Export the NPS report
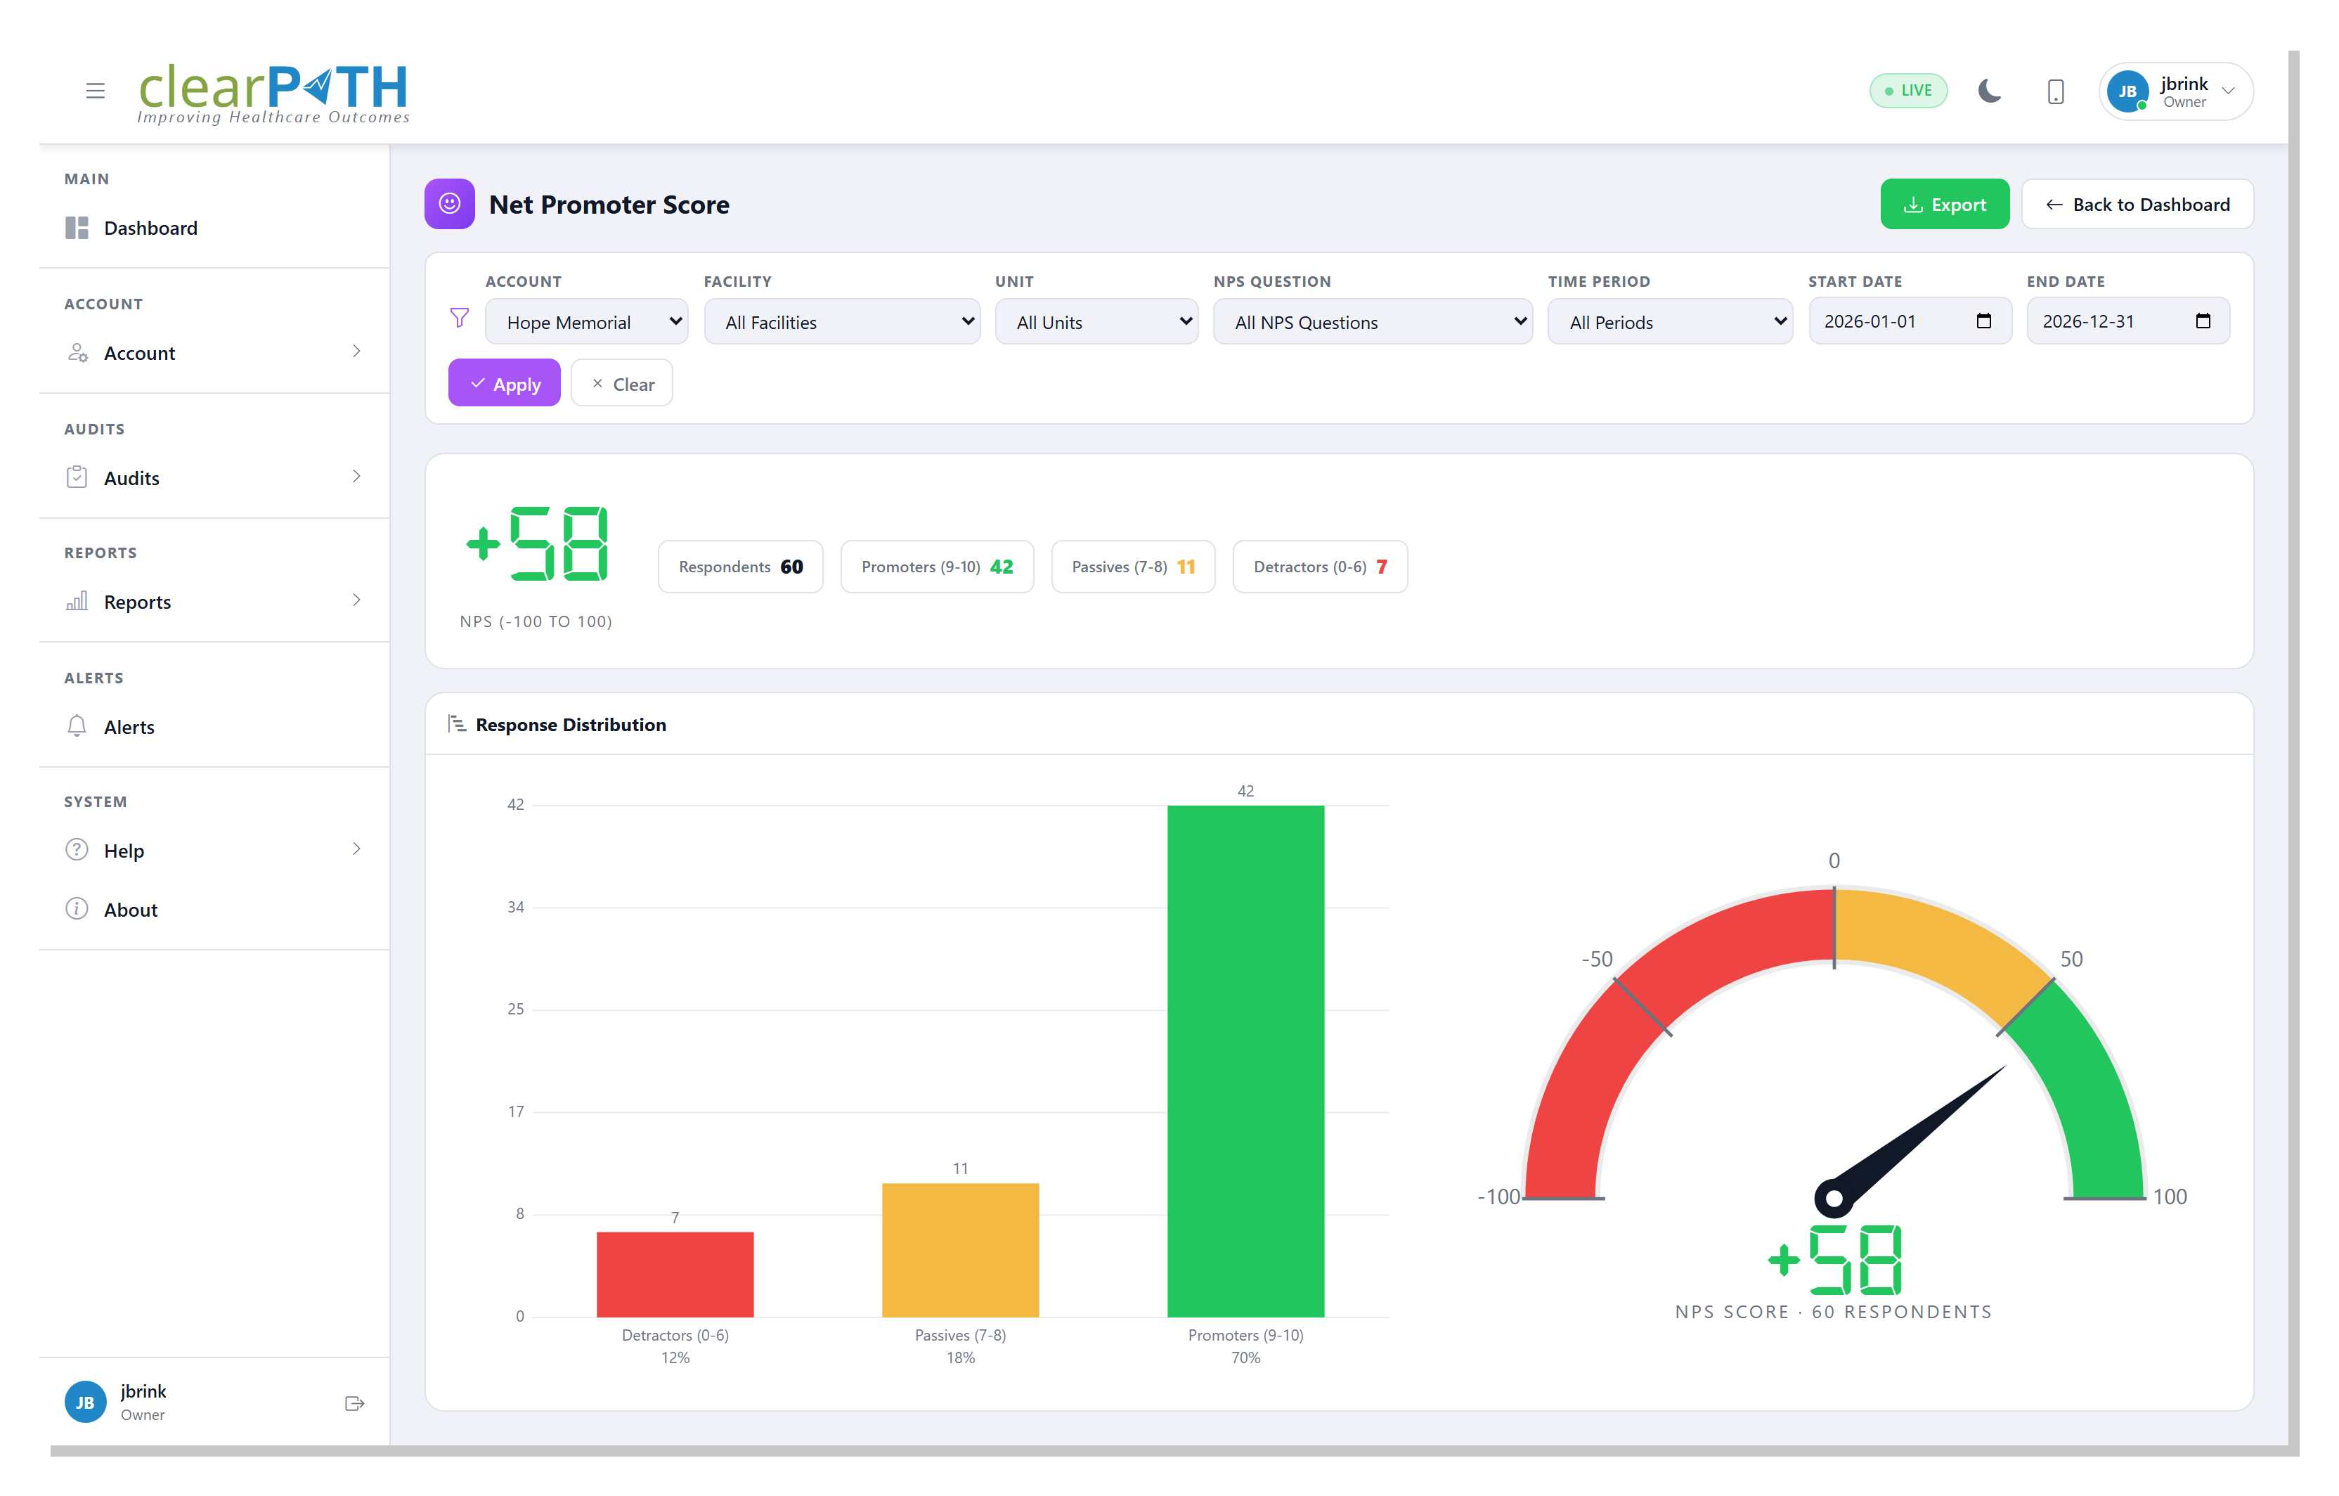The width and height of the screenshot is (2339, 1496). coord(1945,204)
